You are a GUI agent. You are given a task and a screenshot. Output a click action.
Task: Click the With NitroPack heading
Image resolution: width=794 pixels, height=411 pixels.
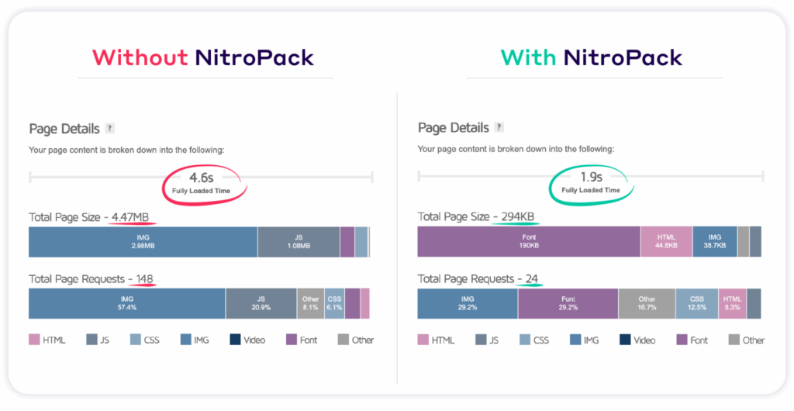(592, 57)
